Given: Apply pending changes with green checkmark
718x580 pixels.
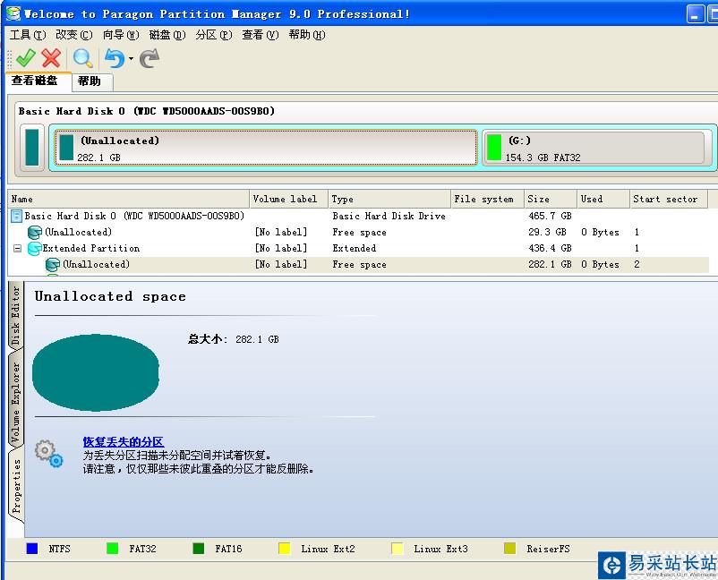Looking at the screenshot, I should (26, 58).
